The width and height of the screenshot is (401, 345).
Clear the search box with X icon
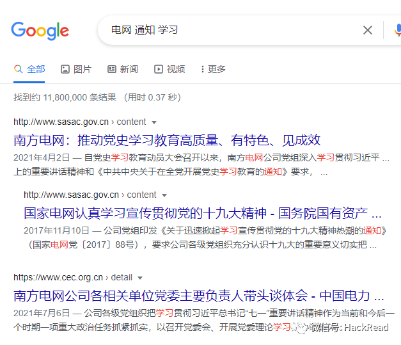point(368,30)
